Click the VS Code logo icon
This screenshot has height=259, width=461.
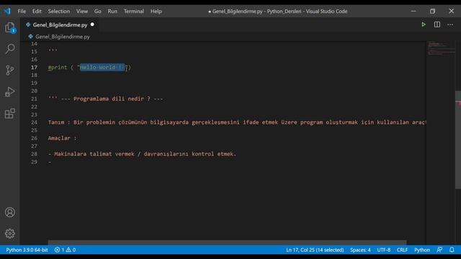click(7, 12)
